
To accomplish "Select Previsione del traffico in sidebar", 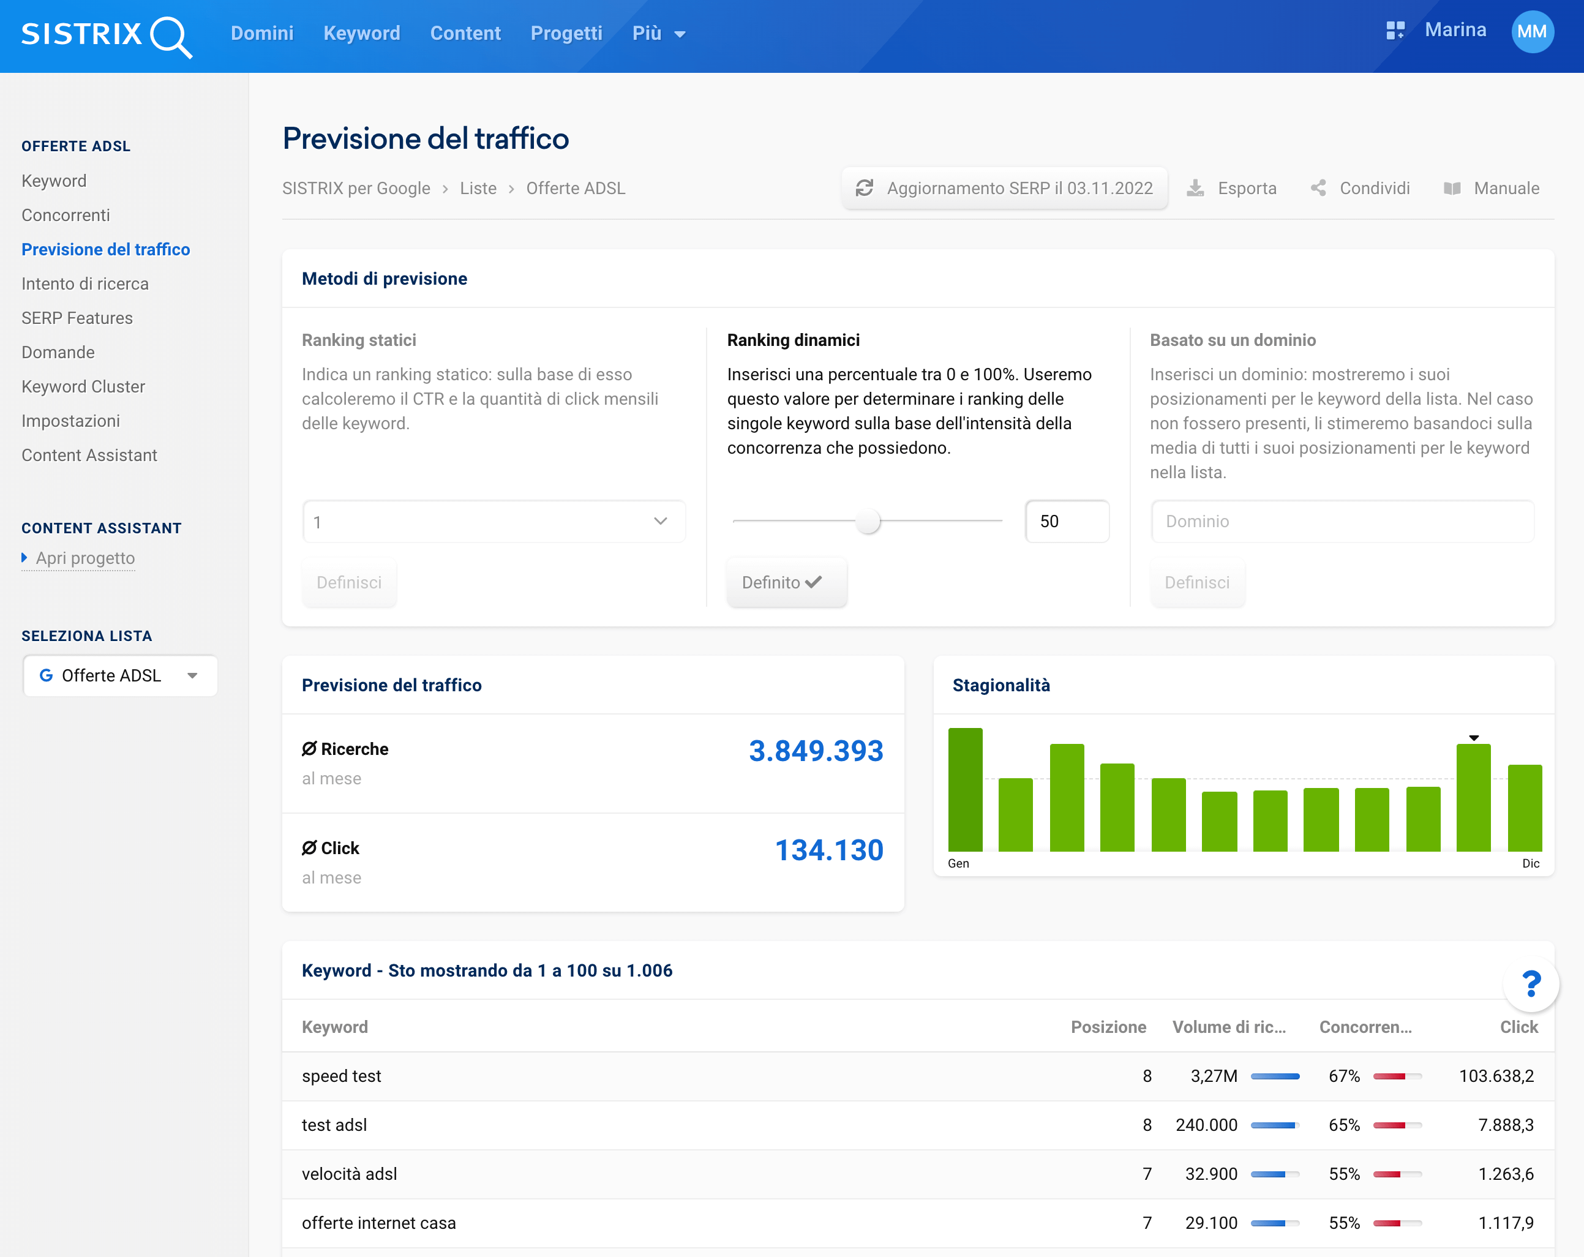I will coord(106,249).
